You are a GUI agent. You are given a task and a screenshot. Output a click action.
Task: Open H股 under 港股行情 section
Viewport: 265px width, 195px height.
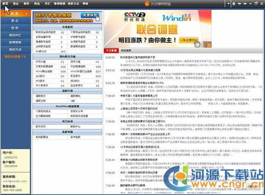73,101
